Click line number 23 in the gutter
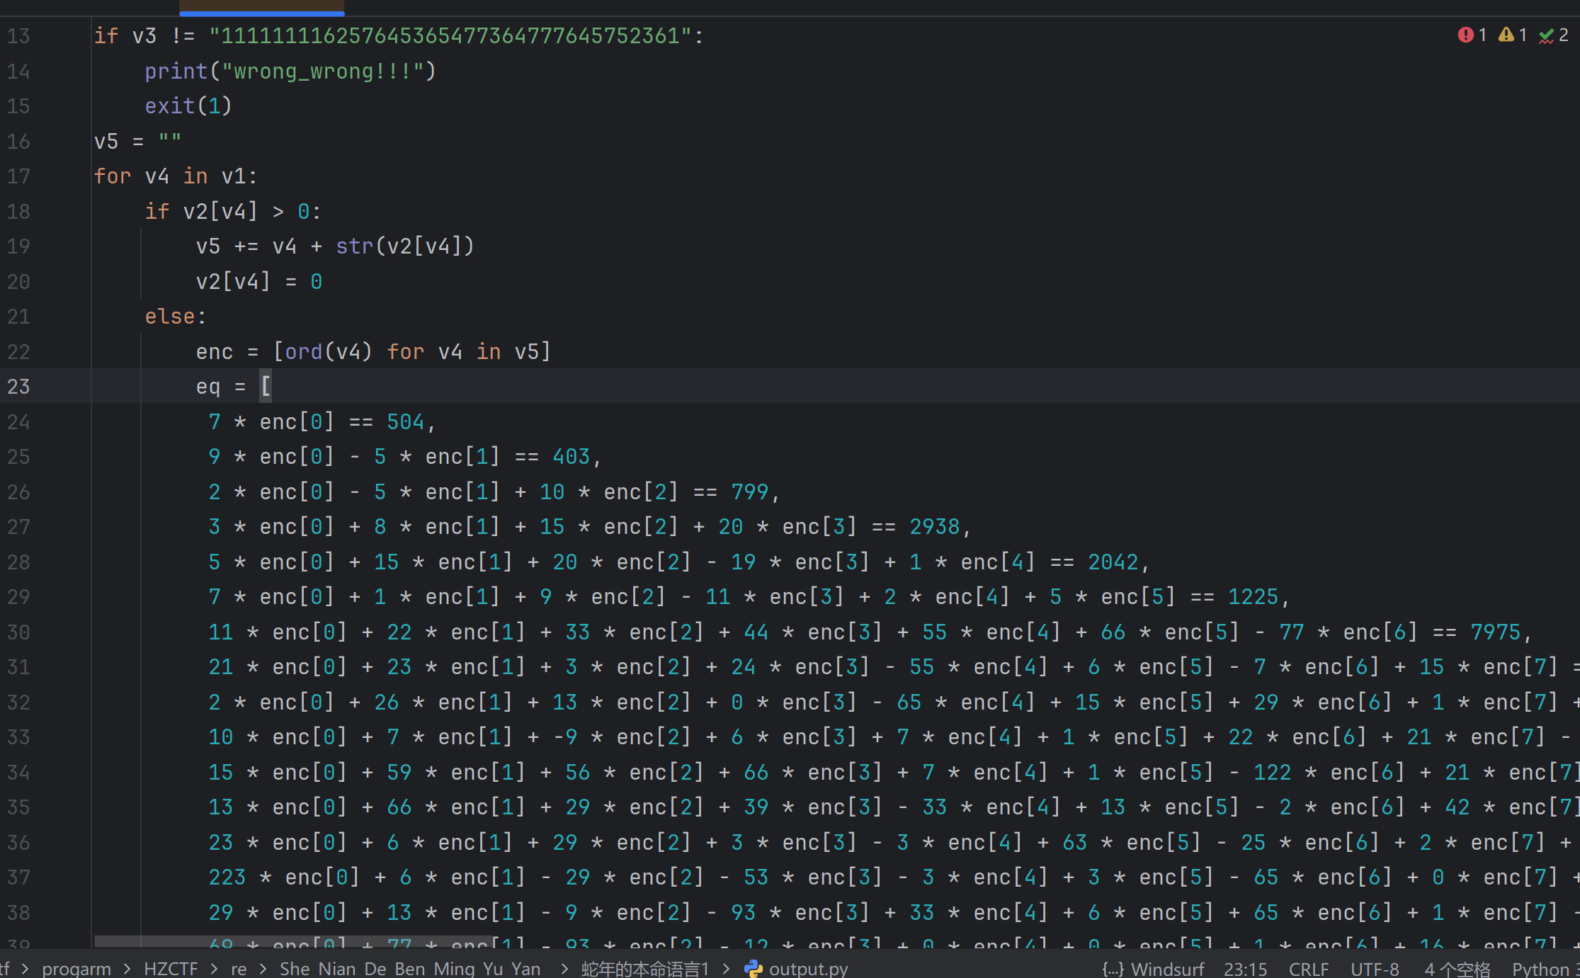The height and width of the screenshot is (978, 1580). point(19,387)
